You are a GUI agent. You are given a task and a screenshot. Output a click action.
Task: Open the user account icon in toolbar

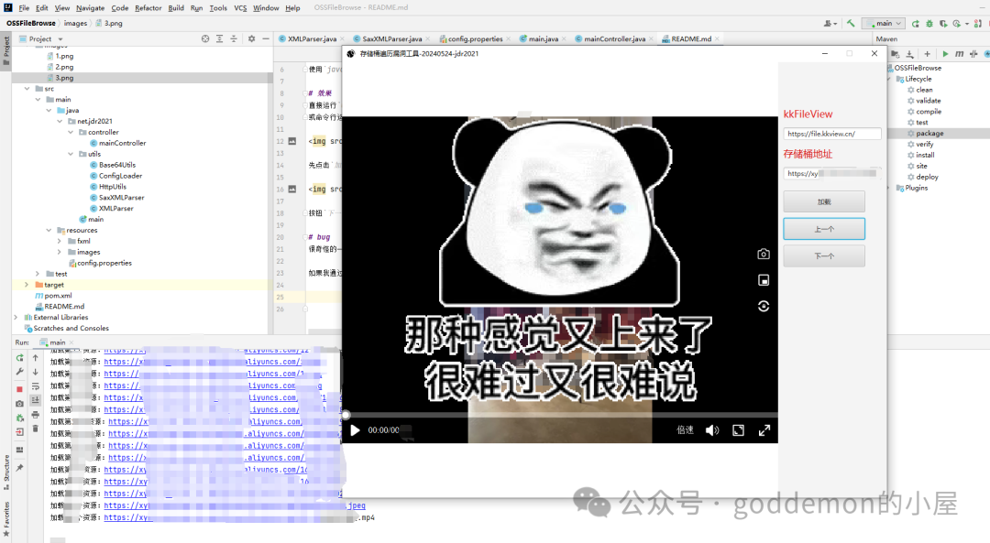(829, 23)
